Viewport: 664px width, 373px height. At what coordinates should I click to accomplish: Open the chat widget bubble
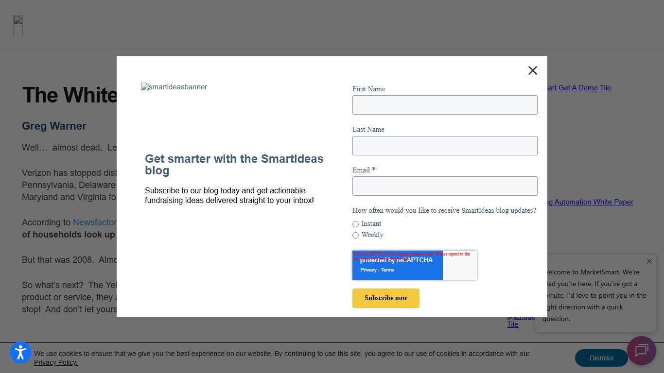(x=642, y=351)
